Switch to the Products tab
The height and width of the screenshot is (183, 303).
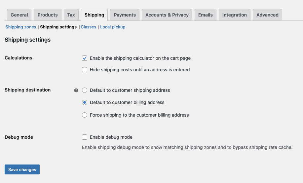click(x=48, y=15)
